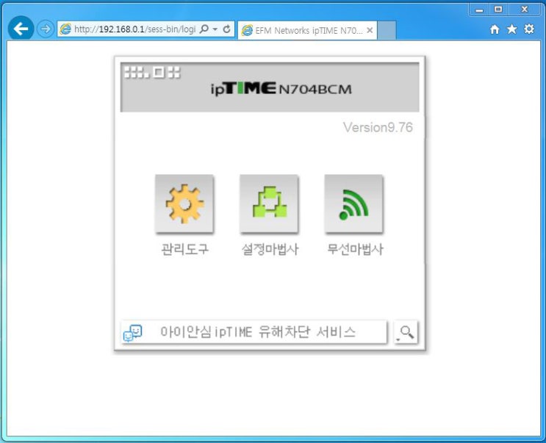Screen dimensions: 546x443
Task: Click the browser forward arrow
Action: tap(46, 29)
